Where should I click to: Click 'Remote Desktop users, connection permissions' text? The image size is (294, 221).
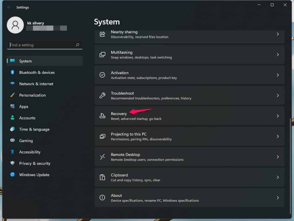(x=147, y=160)
